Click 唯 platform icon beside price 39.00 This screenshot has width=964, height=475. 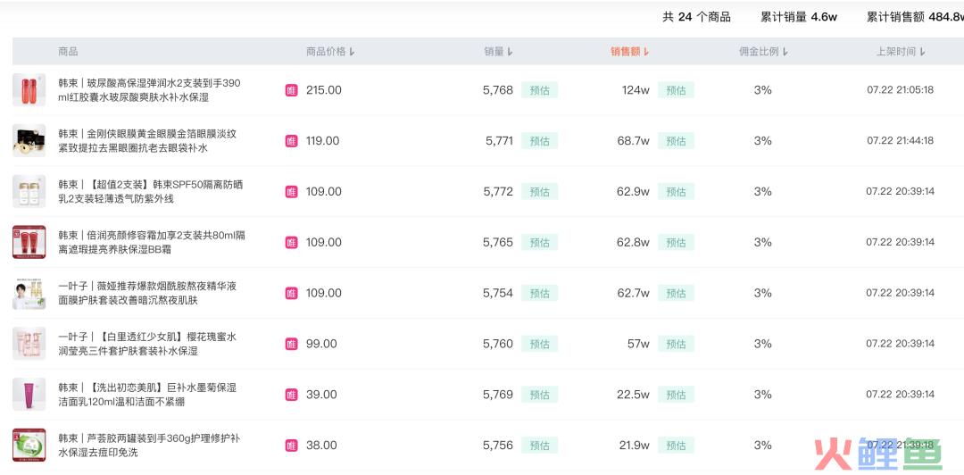291,395
